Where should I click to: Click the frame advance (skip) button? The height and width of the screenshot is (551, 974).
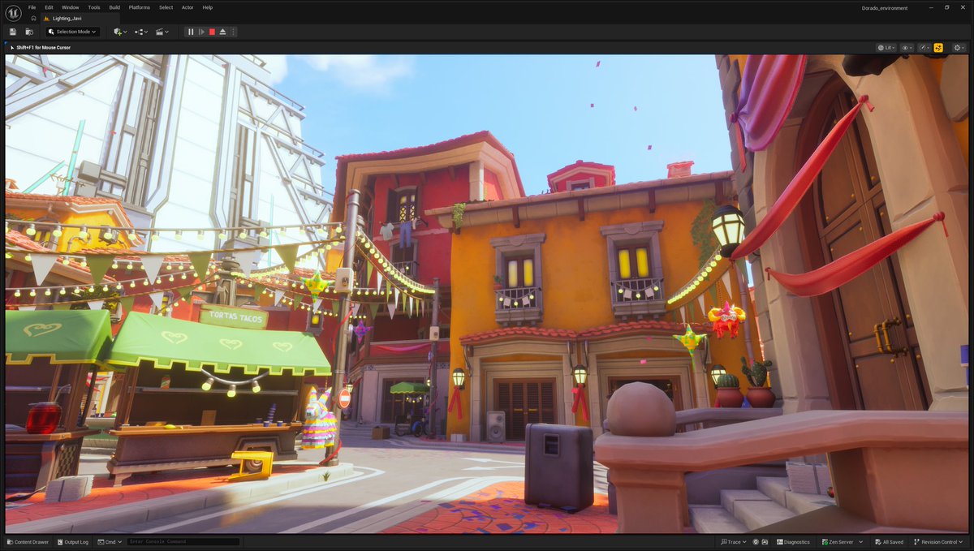pyautogui.click(x=201, y=32)
